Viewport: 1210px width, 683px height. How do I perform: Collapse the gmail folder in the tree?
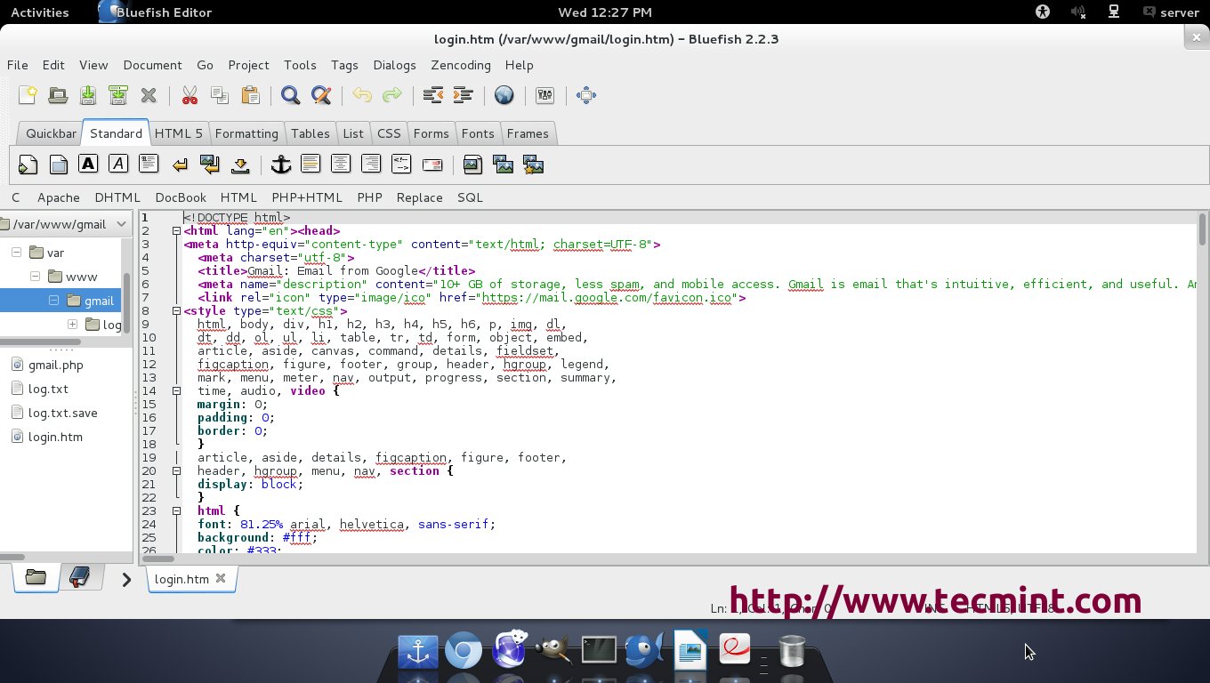pos(53,301)
